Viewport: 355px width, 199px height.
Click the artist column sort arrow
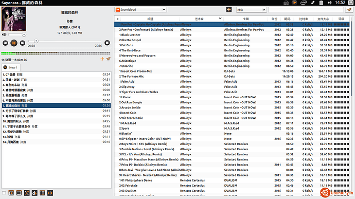pyautogui.click(x=220, y=19)
